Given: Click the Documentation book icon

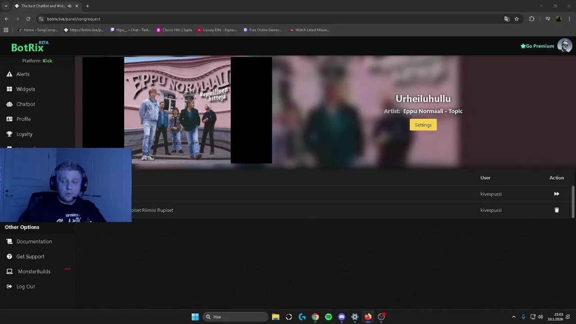Looking at the screenshot, I should coord(9,242).
